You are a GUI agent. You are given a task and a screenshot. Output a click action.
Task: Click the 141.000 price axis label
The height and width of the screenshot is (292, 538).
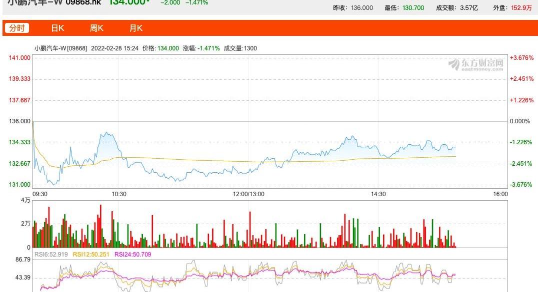(x=19, y=57)
